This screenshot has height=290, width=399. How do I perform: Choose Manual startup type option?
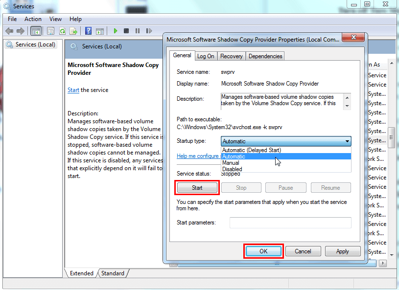pos(286,163)
